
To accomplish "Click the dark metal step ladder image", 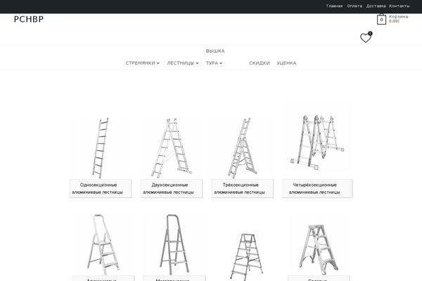I will tap(174, 244).
